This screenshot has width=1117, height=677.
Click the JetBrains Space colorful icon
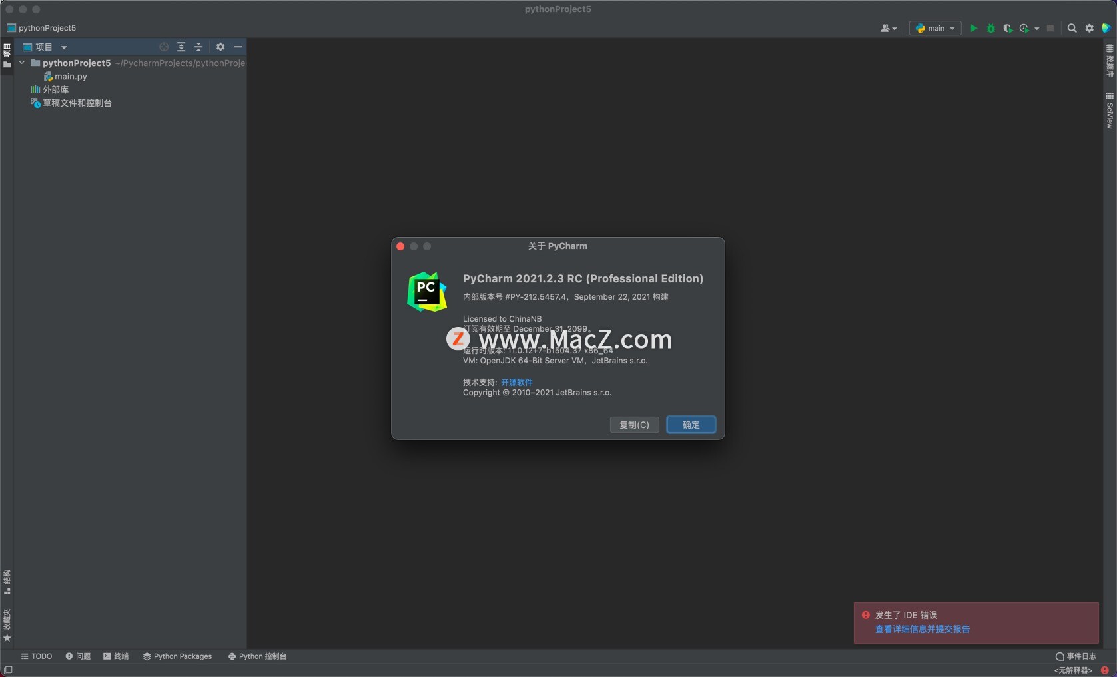(1106, 29)
